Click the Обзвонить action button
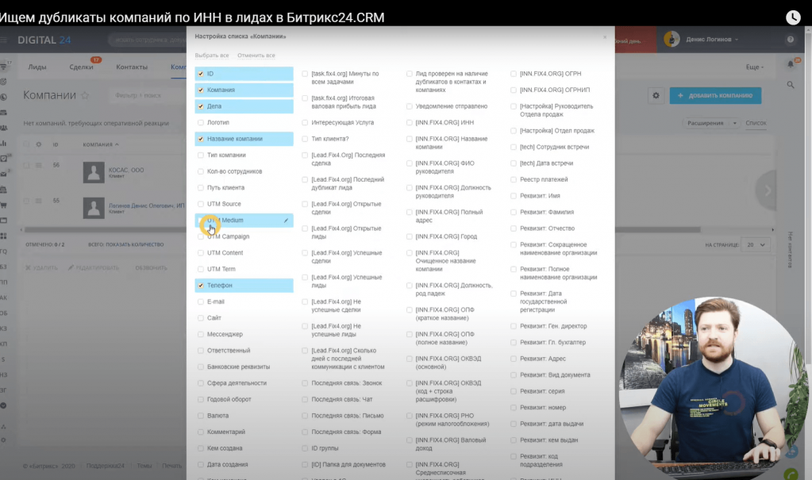Screen dimensions: 812x480 click(x=152, y=267)
